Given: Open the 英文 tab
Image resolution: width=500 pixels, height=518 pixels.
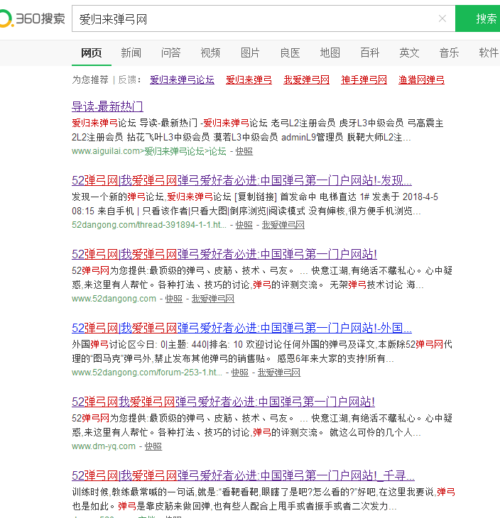Looking at the screenshot, I should 409,53.
